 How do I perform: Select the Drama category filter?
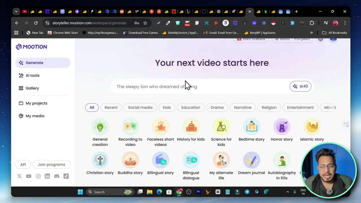[217, 107]
